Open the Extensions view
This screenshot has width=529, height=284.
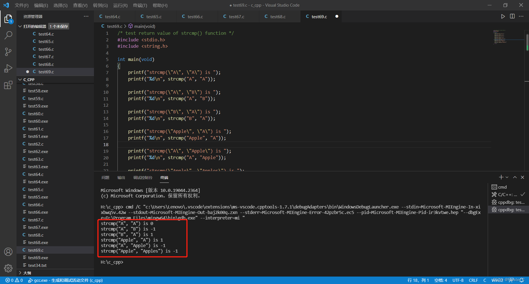[8, 85]
